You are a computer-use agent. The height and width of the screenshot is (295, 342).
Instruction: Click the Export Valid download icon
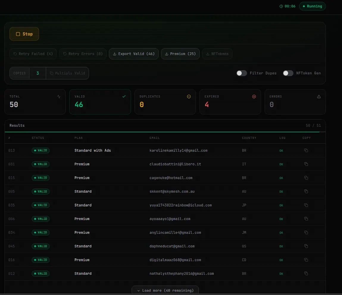[115, 54]
